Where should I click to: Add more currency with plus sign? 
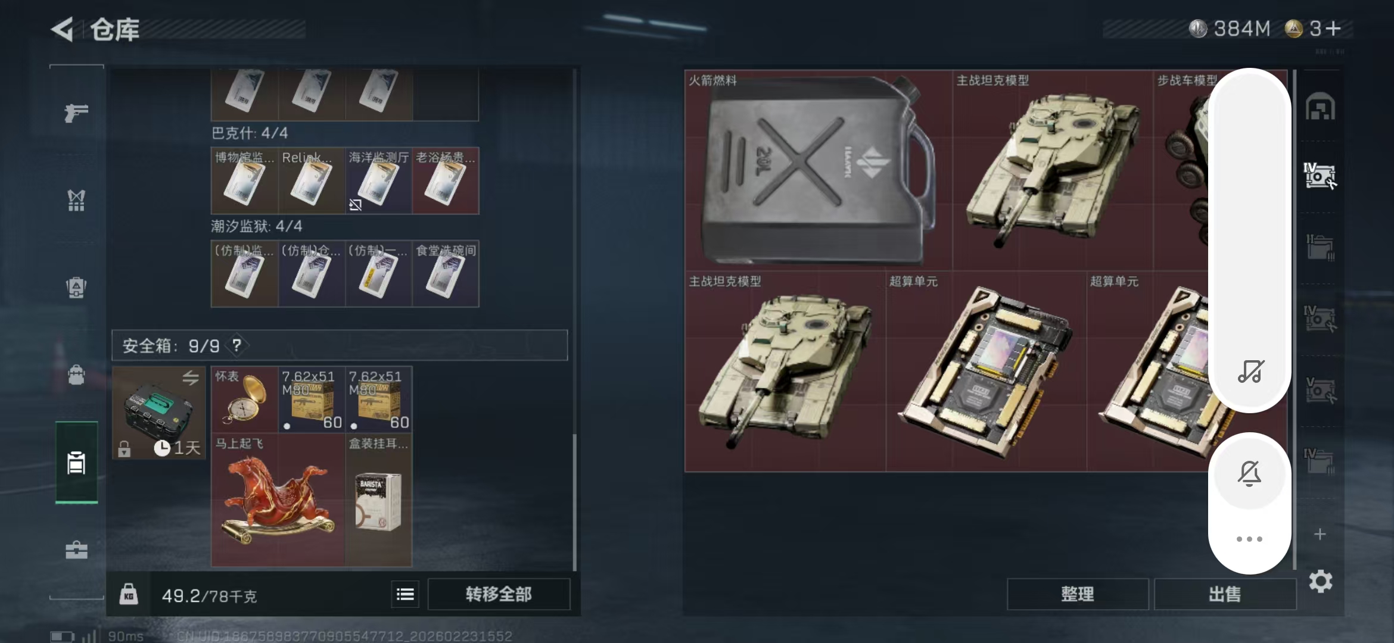pyautogui.click(x=1333, y=28)
